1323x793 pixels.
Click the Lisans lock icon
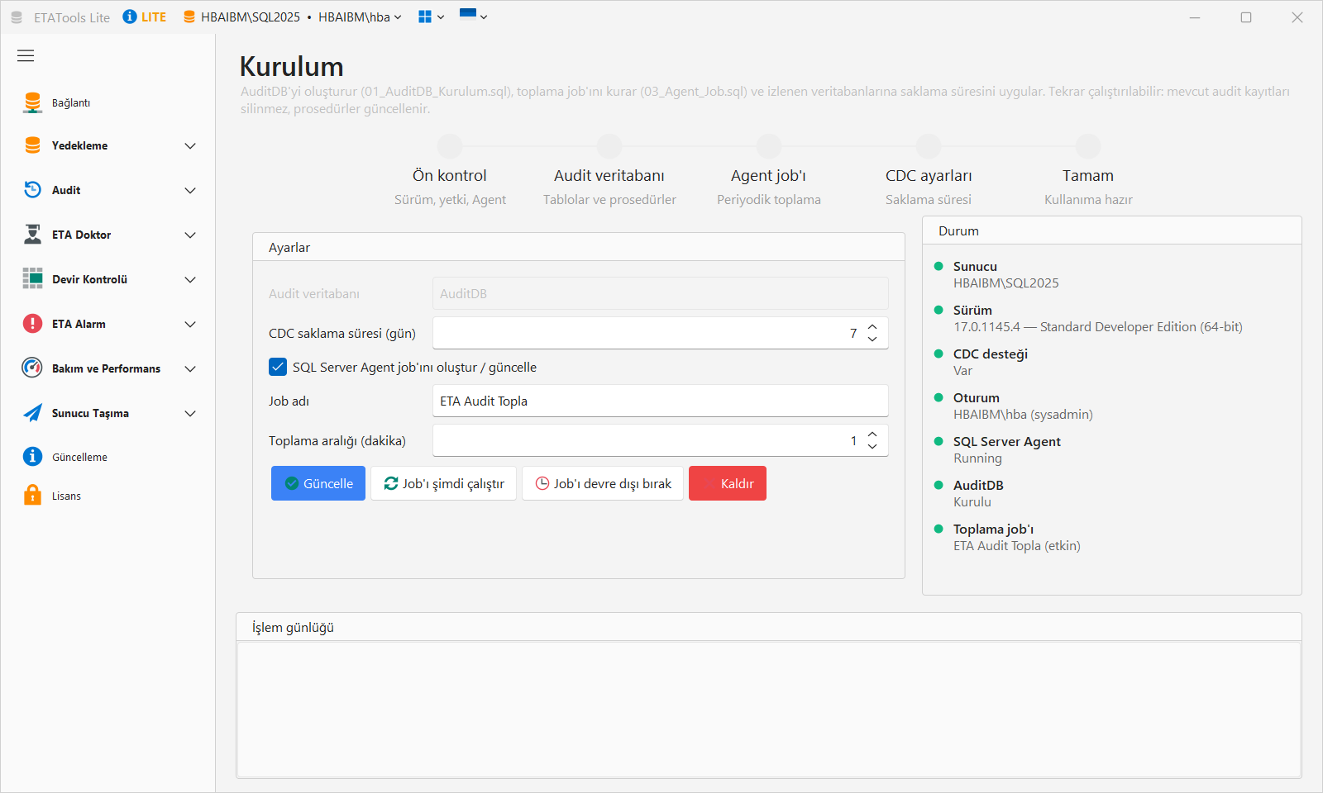coord(32,496)
